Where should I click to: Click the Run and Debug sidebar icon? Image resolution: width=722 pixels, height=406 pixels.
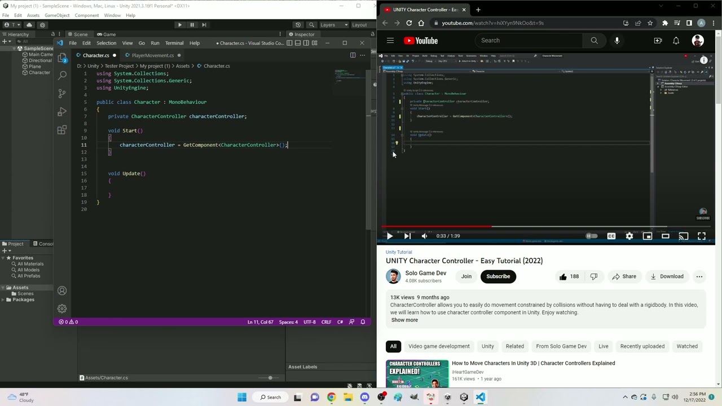click(62, 112)
